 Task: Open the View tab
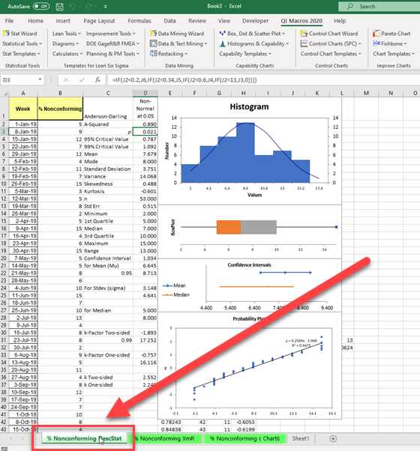click(224, 21)
